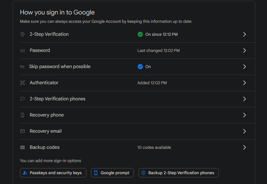The height and width of the screenshot is (184, 267).
Task: Click the green 2-Step Verification checkmark
Action: pos(140,34)
